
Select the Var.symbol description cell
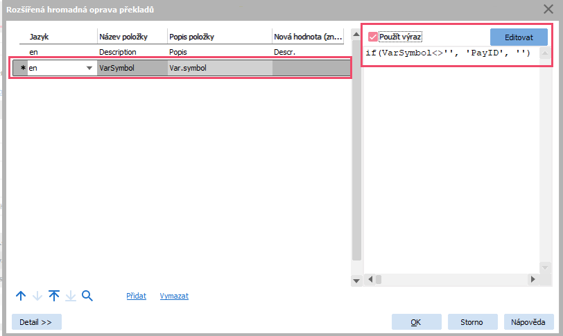pos(220,68)
